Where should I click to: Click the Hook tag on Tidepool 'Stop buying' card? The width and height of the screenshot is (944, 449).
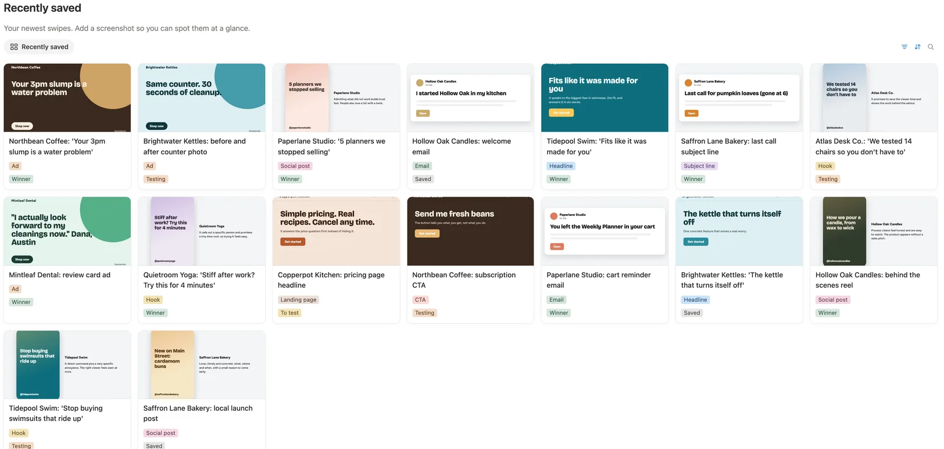coord(19,433)
